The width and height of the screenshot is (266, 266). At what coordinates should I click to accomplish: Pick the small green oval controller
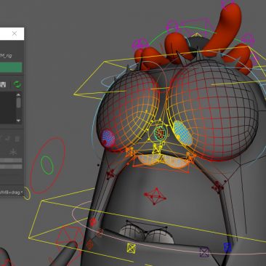click(x=47, y=165)
